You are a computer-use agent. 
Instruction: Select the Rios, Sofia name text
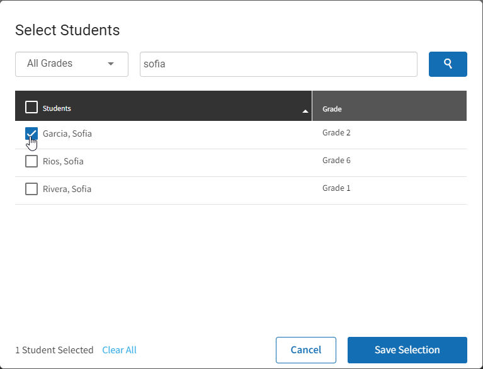[x=63, y=161]
